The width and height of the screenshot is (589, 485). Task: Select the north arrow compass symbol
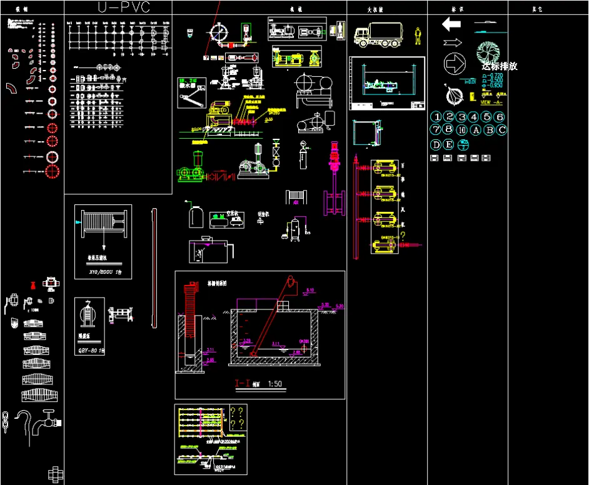point(454,96)
